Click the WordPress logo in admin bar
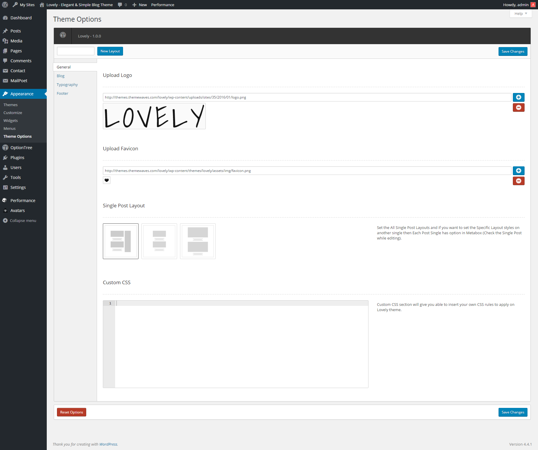The image size is (538, 450). (x=5, y=5)
